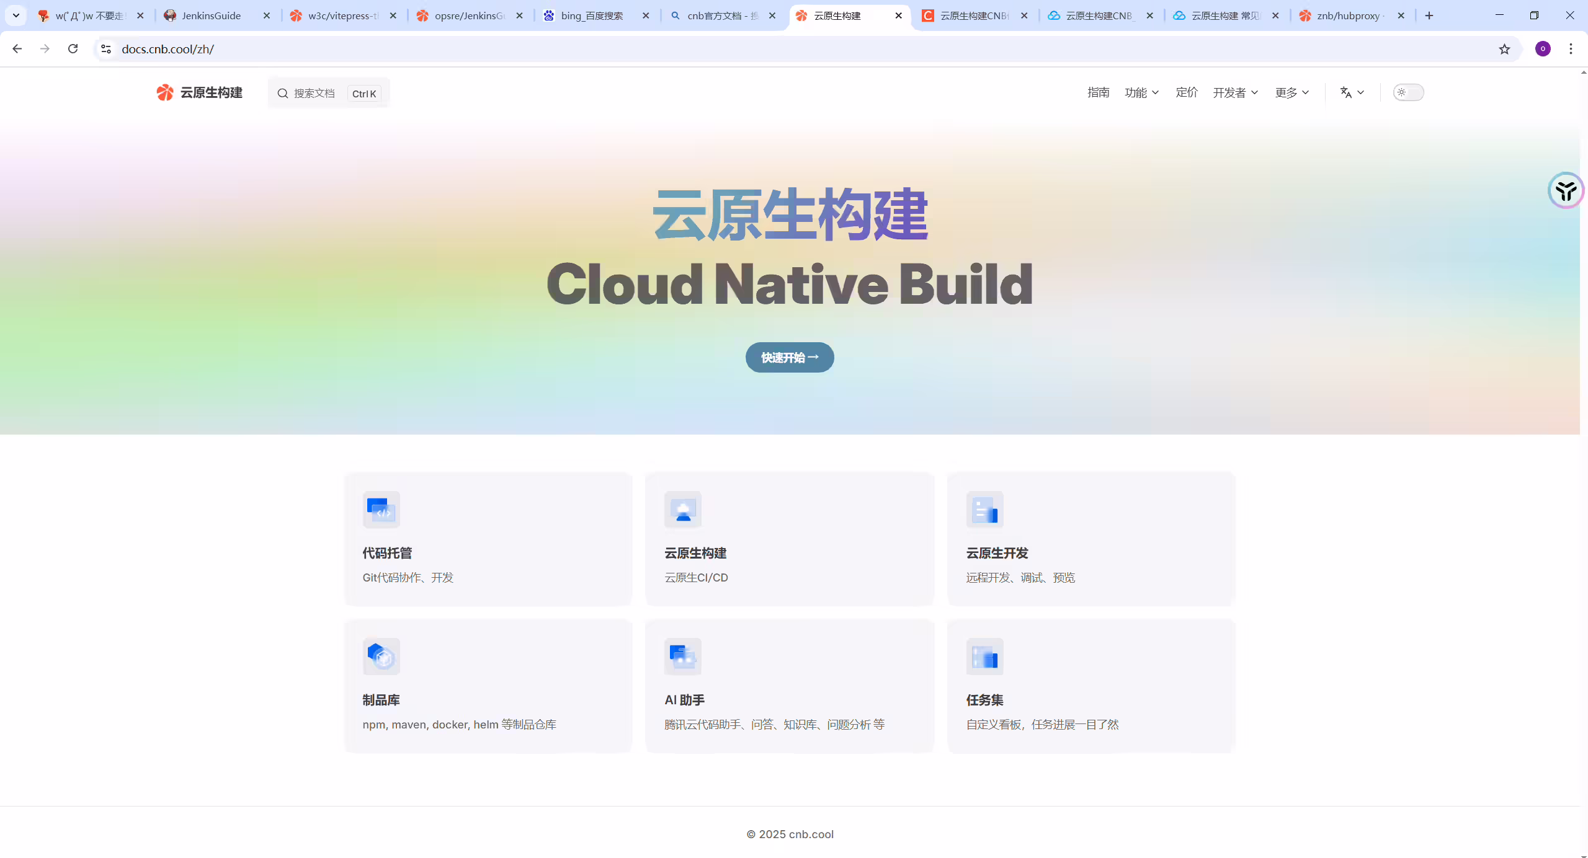The width and height of the screenshot is (1588, 858).
Task: Click the text 自定义看板，任务进展一目了然
Action: pos(1042,725)
